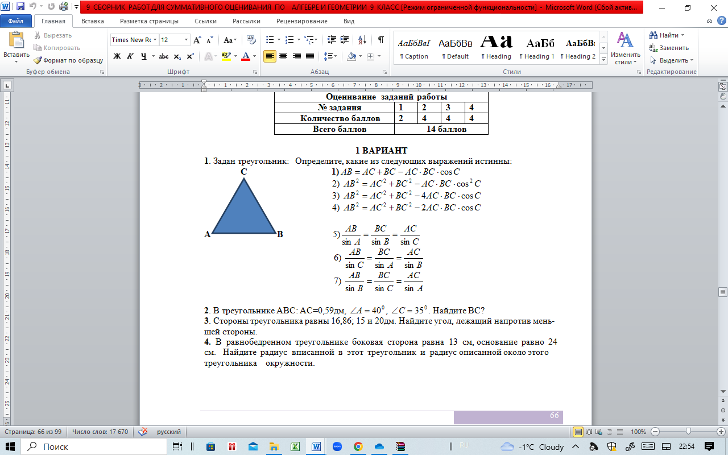Click the Undo icon in Quick Access
The image size is (728, 455).
[33, 7]
